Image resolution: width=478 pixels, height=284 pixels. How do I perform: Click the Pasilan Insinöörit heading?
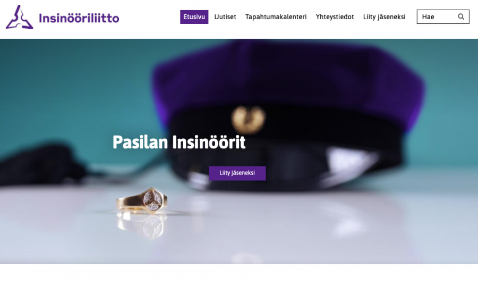click(x=179, y=142)
